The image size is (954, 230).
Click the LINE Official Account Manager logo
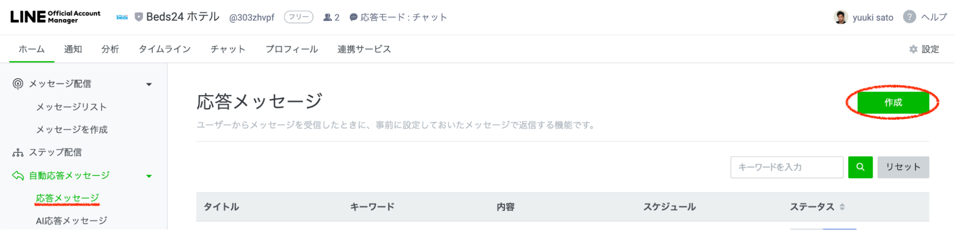click(55, 17)
